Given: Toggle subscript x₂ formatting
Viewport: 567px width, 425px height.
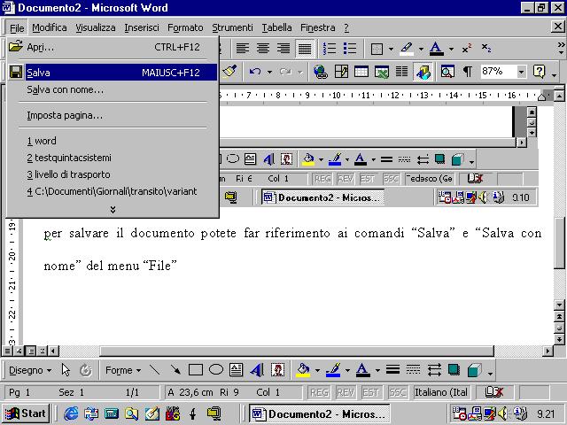Looking at the screenshot, I should click(486, 49).
